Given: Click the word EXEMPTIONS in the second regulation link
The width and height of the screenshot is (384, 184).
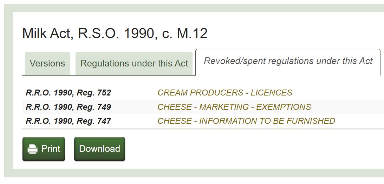Looking at the screenshot, I should [x=284, y=107].
